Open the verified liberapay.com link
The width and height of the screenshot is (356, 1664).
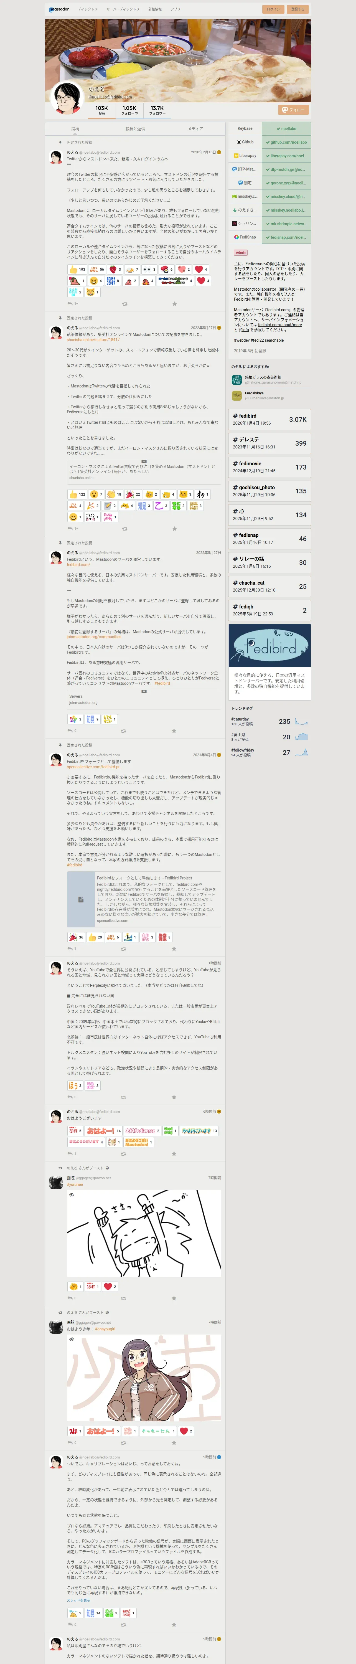[286, 156]
